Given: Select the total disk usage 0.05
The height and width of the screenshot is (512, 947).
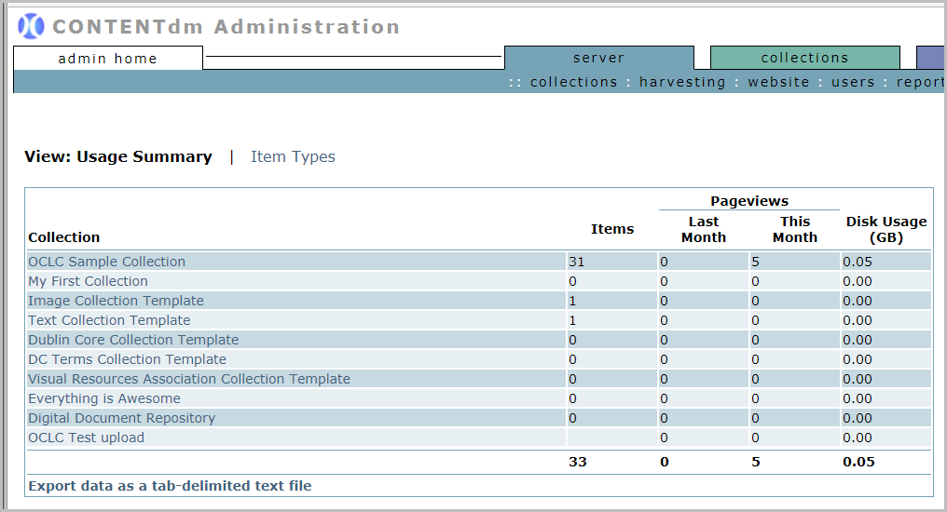Looking at the screenshot, I should pos(858,462).
